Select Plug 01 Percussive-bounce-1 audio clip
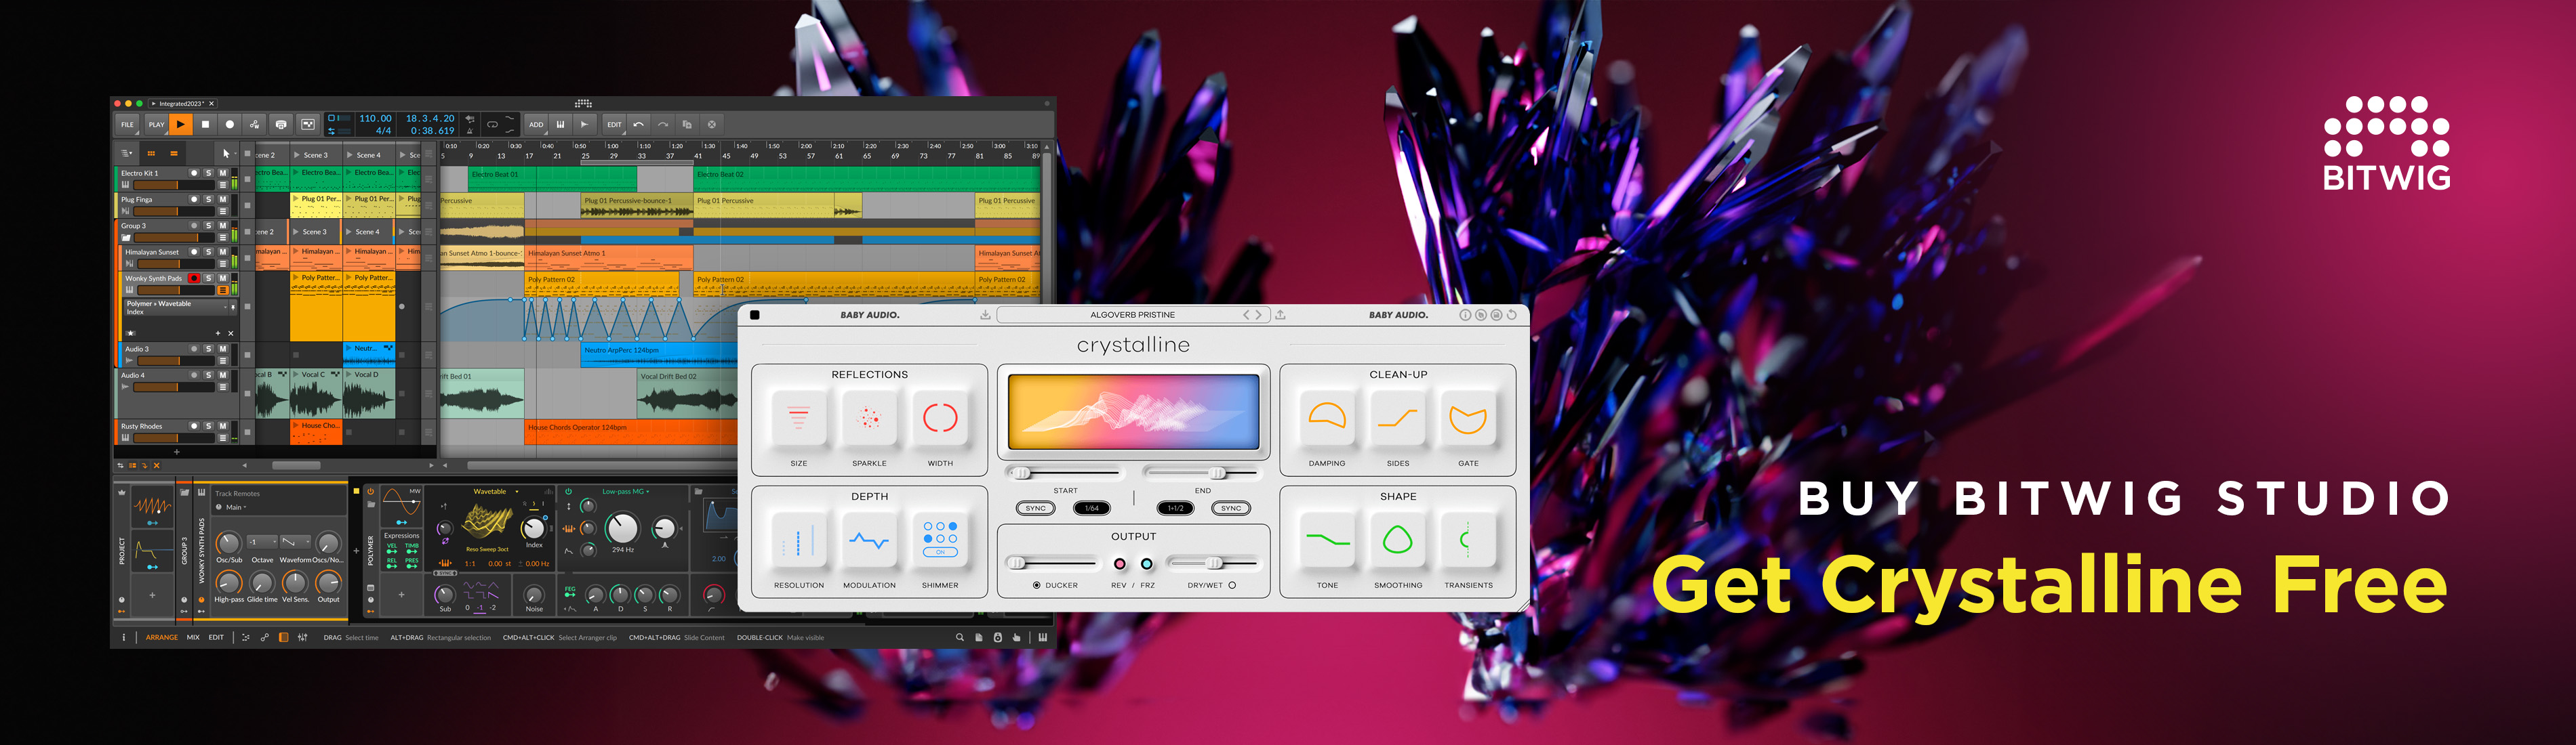 pyautogui.click(x=636, y=206)
